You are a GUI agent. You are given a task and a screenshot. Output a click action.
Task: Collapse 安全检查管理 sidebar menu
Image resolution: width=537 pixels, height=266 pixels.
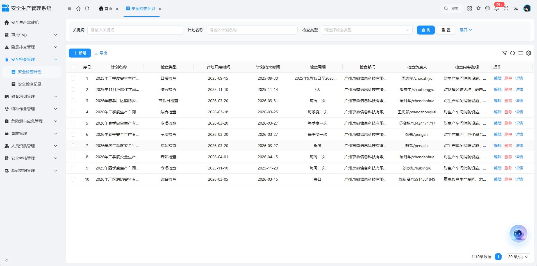[31, 59]
